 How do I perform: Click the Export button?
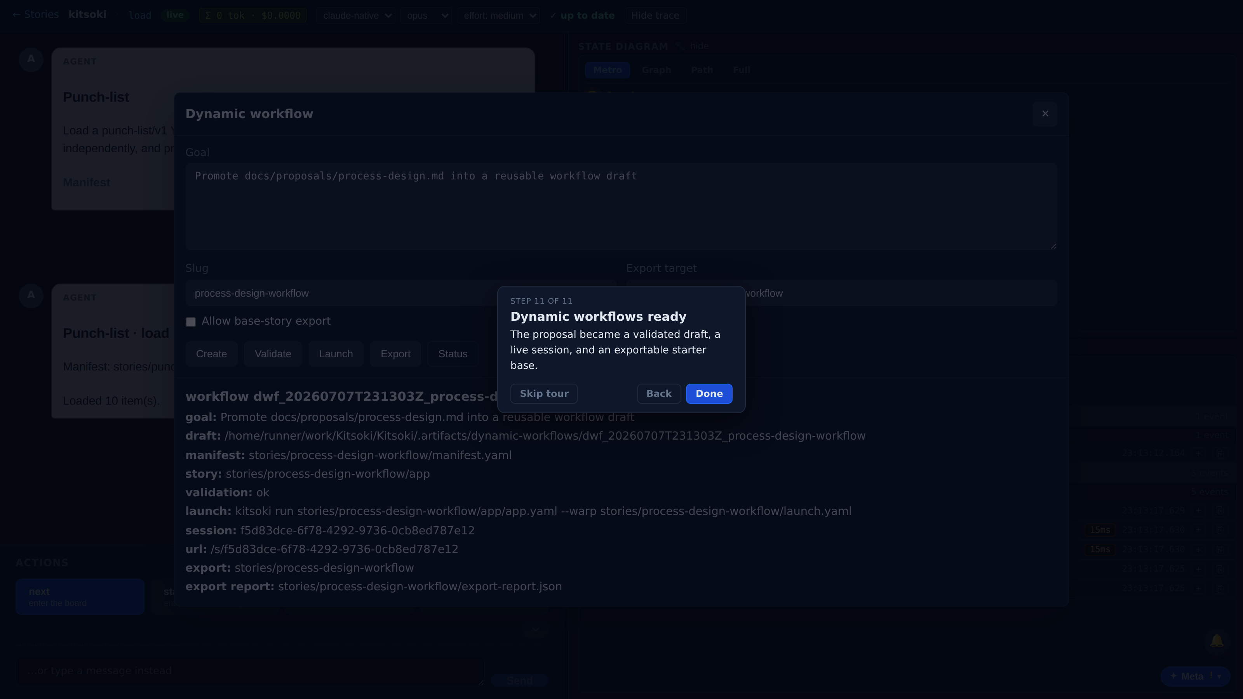pos(395,354)
